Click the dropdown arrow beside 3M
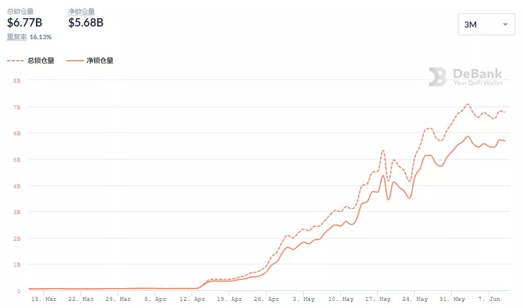 [505, 25]
